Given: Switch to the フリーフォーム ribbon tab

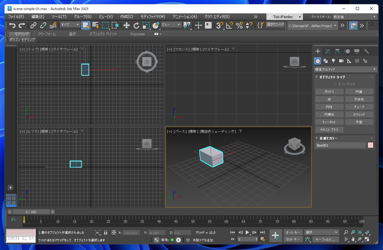Looking at the screenshot, I should pyautogui.click(x=46, y=34).
